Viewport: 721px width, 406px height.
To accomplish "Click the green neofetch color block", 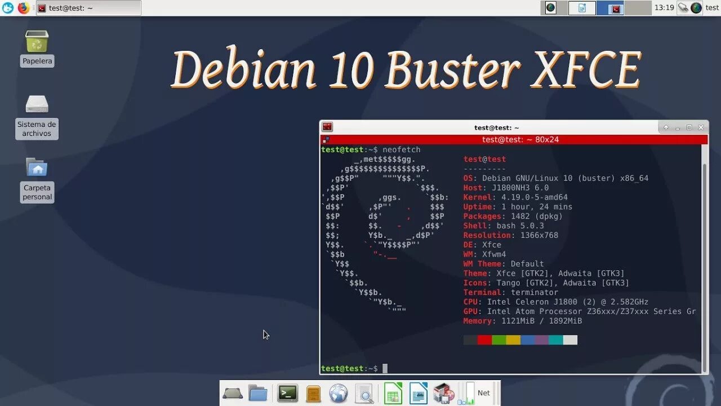I will (499, 340).
